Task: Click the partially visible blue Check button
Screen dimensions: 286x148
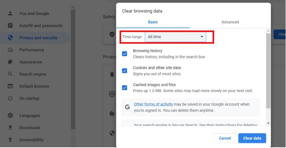Action: [280, 35]
